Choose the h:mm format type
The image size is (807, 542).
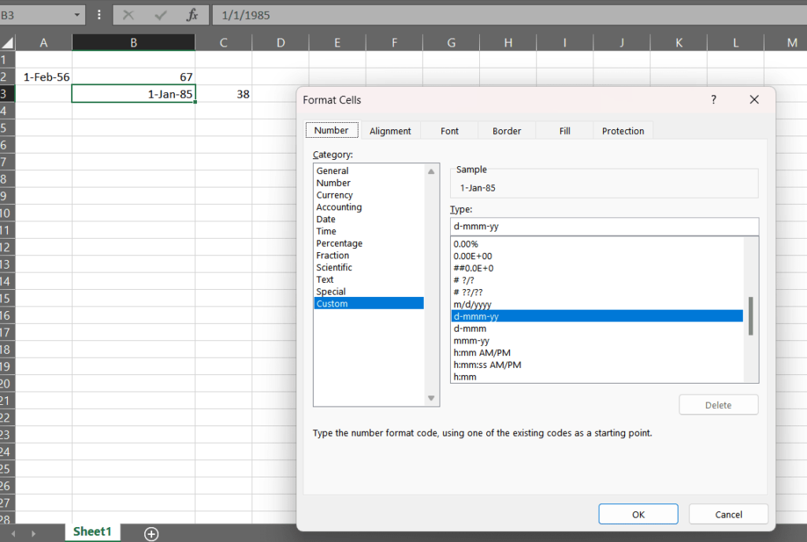pos(597,377)
